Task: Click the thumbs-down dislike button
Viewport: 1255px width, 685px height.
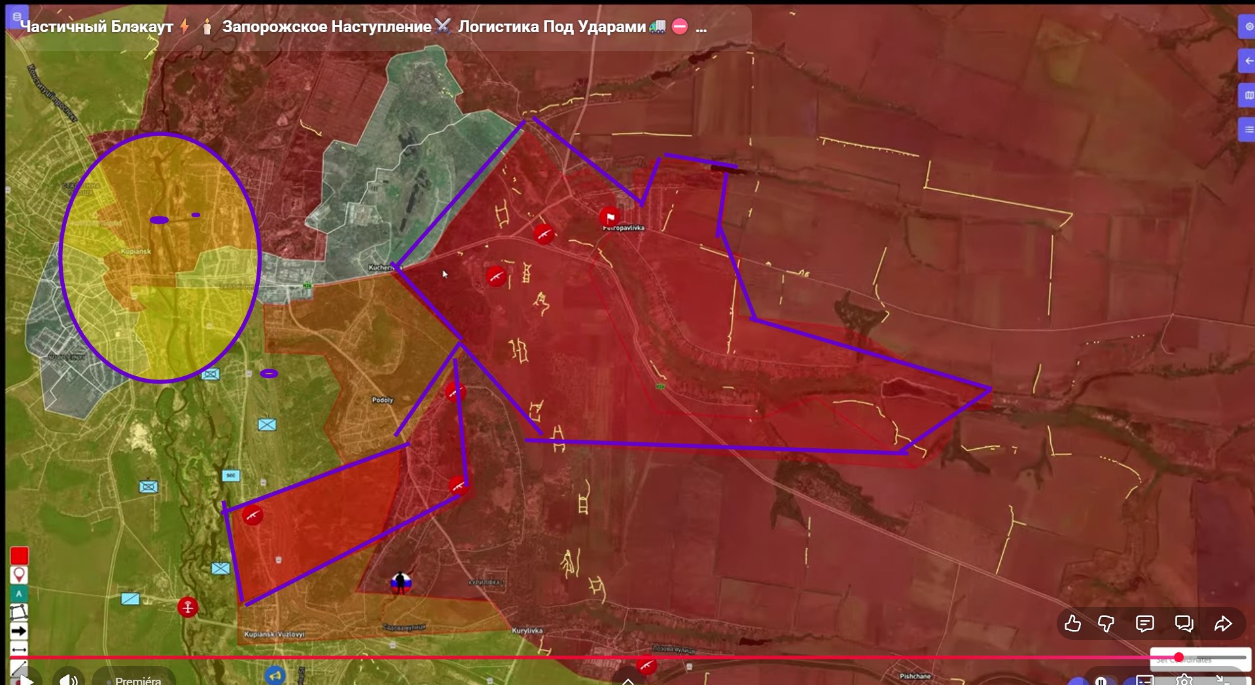Action: point(1106,624)
